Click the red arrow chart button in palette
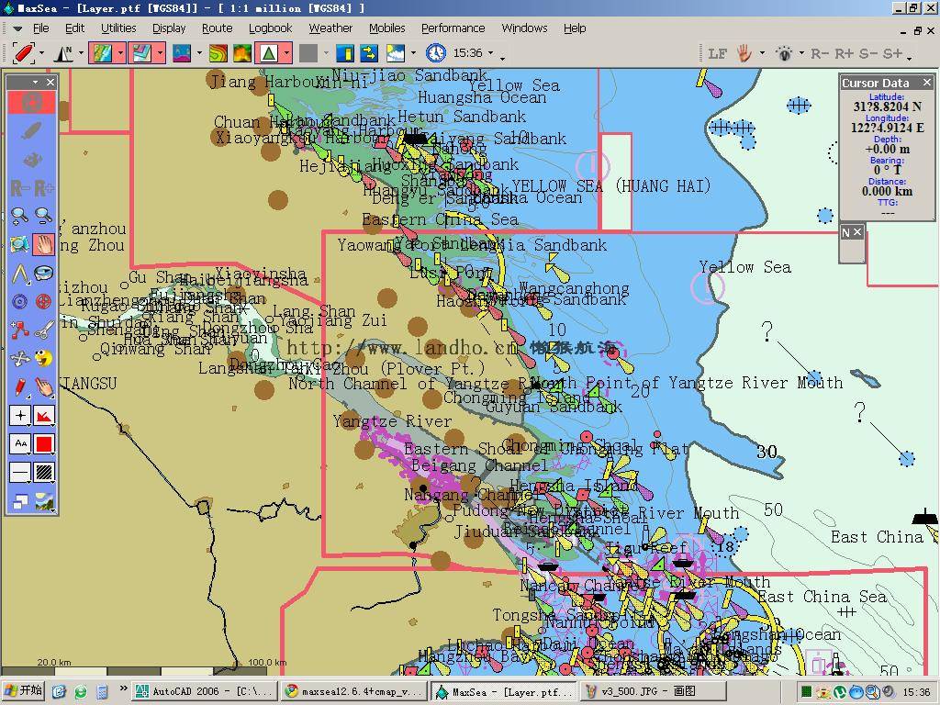 [44, 415]
